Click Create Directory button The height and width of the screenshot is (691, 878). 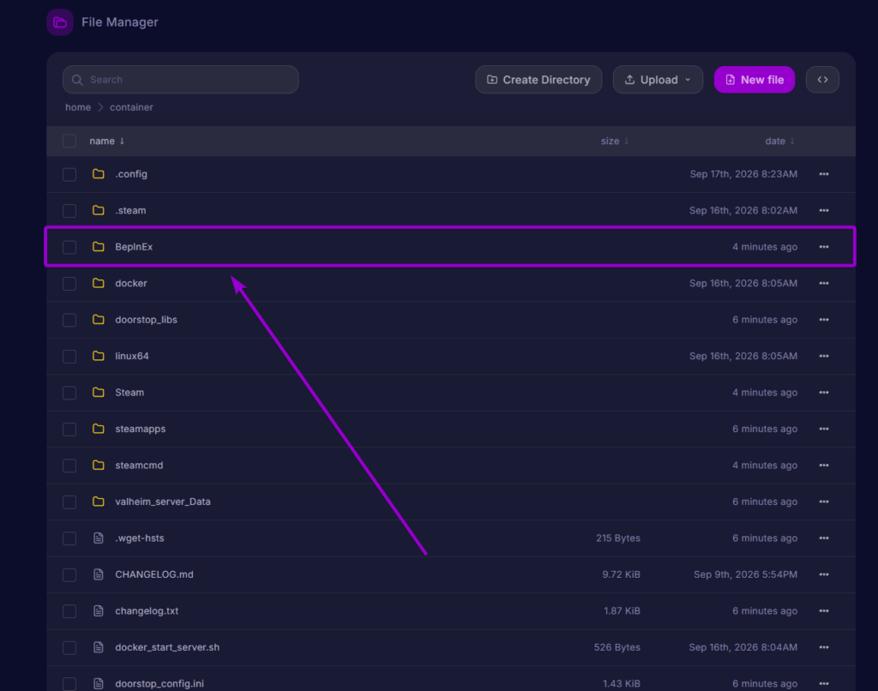[x=538, y=80]
